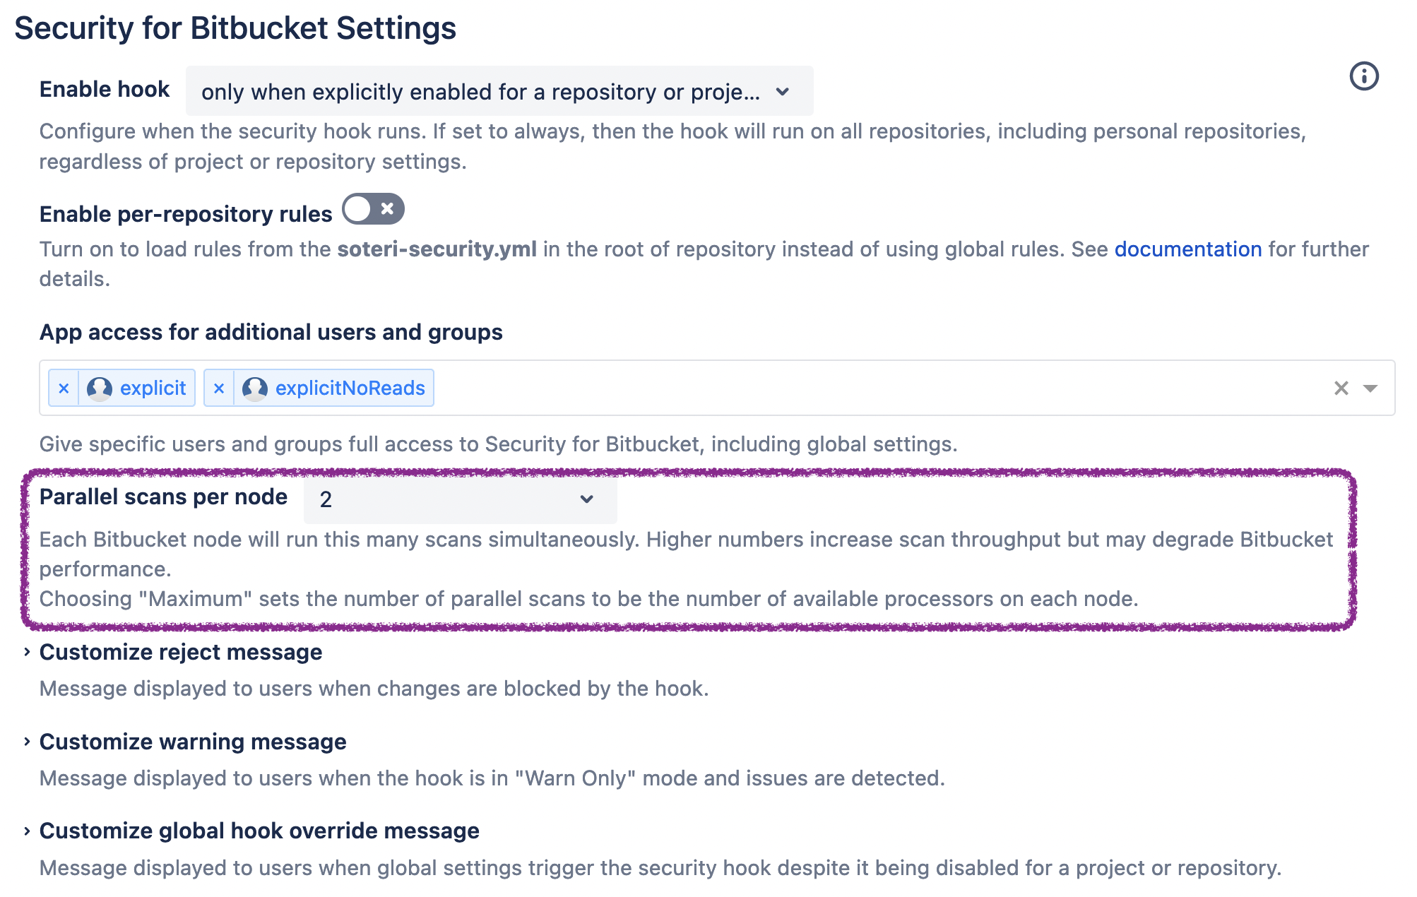The image size is (1417, 897).
Task: Expand the Customize warning message section
Action: tap(27, 742)
